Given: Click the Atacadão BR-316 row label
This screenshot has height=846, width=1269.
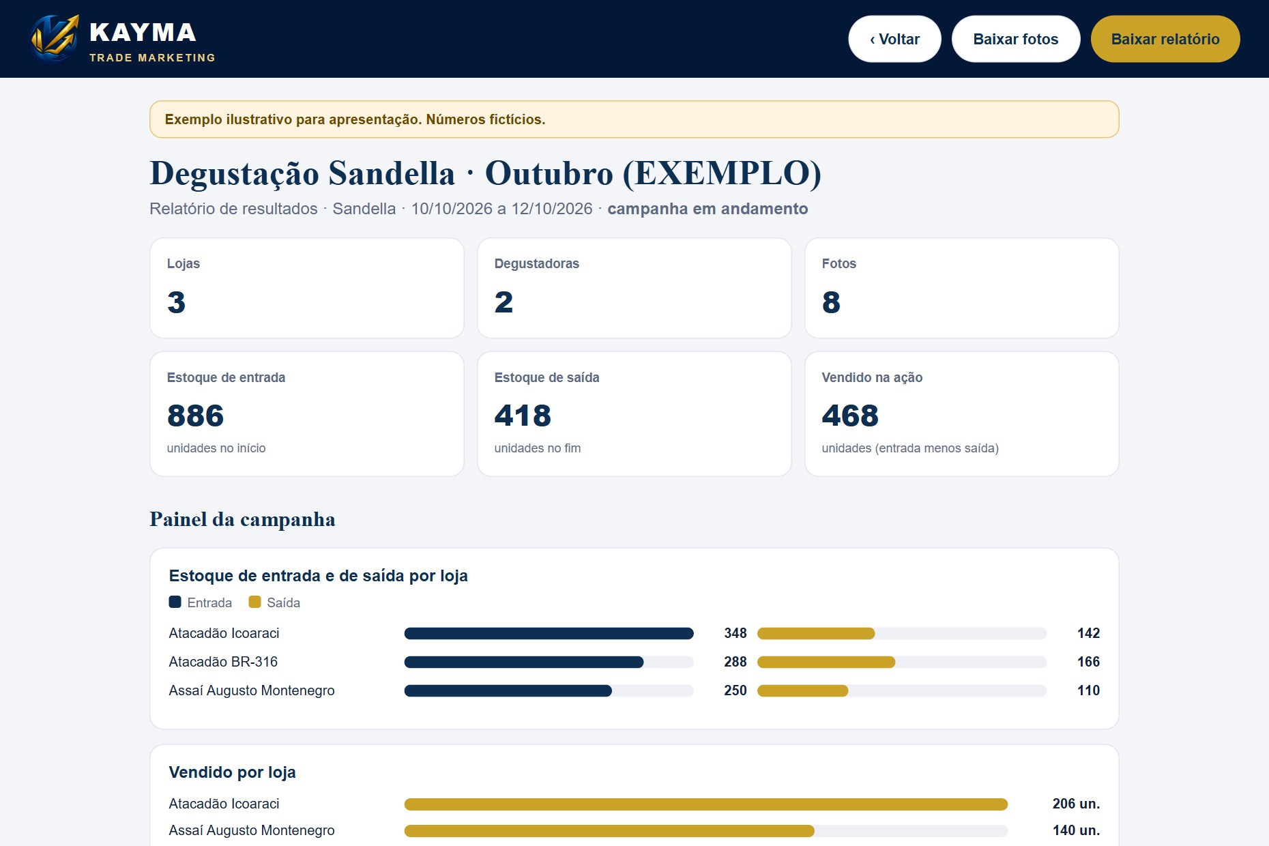Looking at the screenshot, I should coord(223,662).
